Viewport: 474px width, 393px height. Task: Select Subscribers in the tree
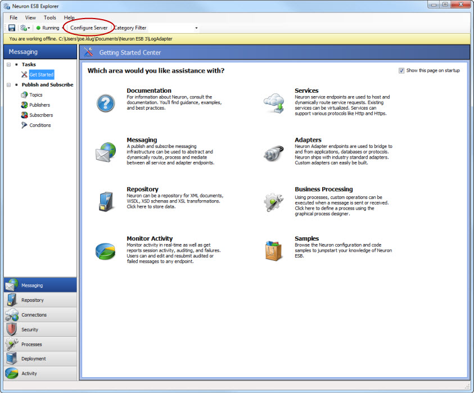tap(41, 115)
